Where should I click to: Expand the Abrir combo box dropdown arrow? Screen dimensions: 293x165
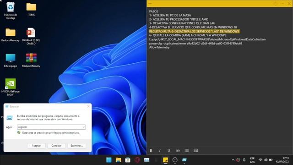tap(83, 127)
